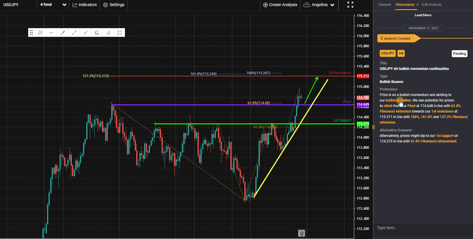Click the analysis title 'USDJPY 4H bullish momentum continuation'
473x239 pixels.
pyautogui.click(x=414, y=69)
